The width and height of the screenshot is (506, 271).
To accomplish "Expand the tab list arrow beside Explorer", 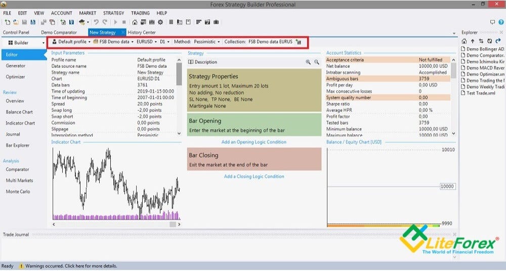I will pos(454,33).
